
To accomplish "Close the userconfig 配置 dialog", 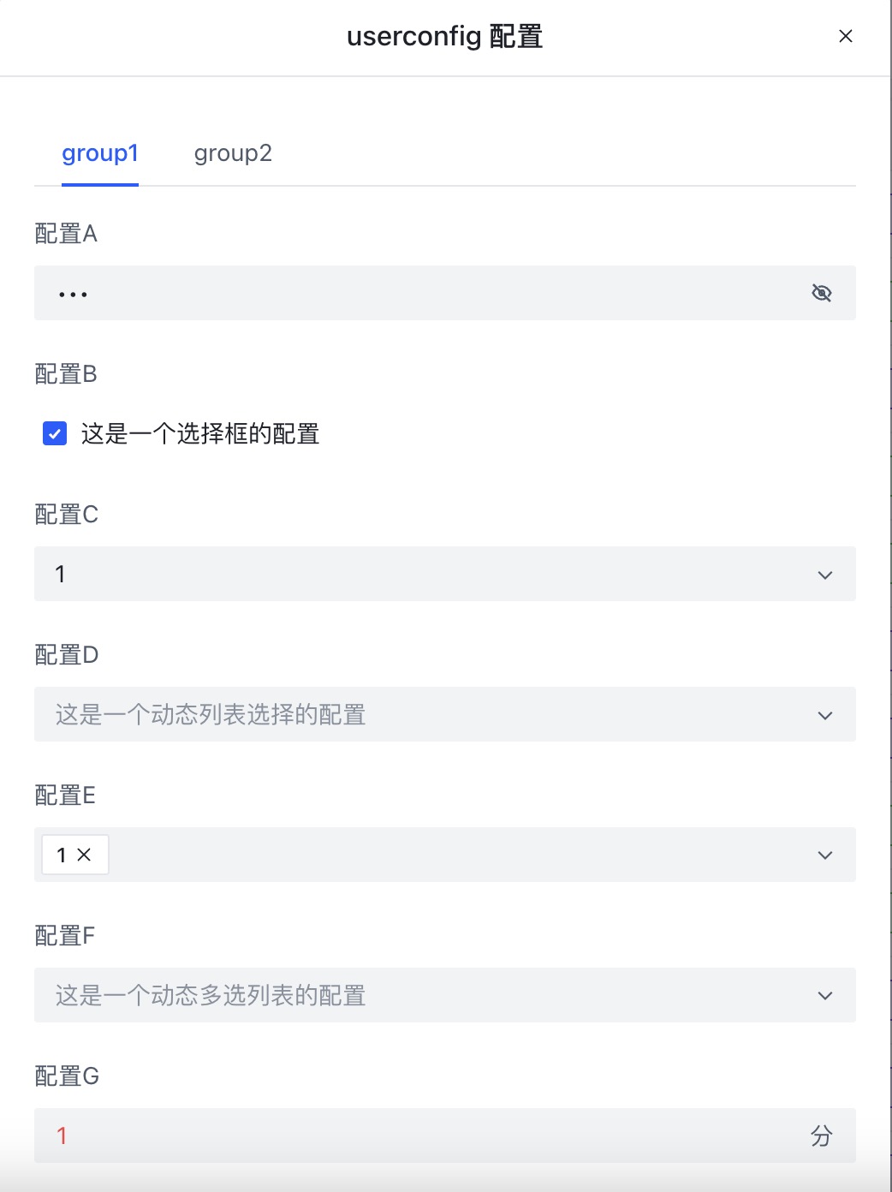I will pyautogui.click(x=845, y=36).
